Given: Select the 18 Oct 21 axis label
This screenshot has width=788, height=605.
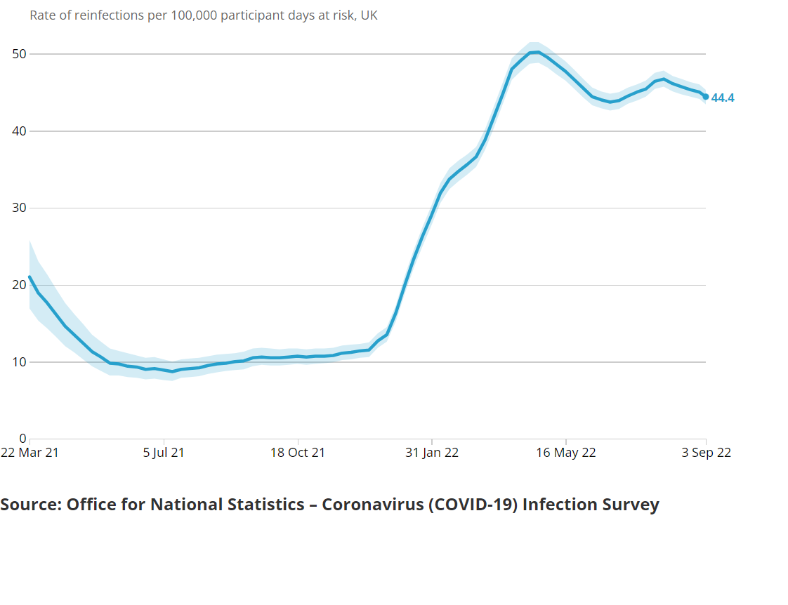Looking at the screenshot, I should pos(298,453).
